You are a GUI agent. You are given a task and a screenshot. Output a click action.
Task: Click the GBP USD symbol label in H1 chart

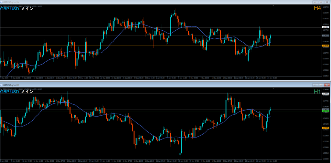10,92
